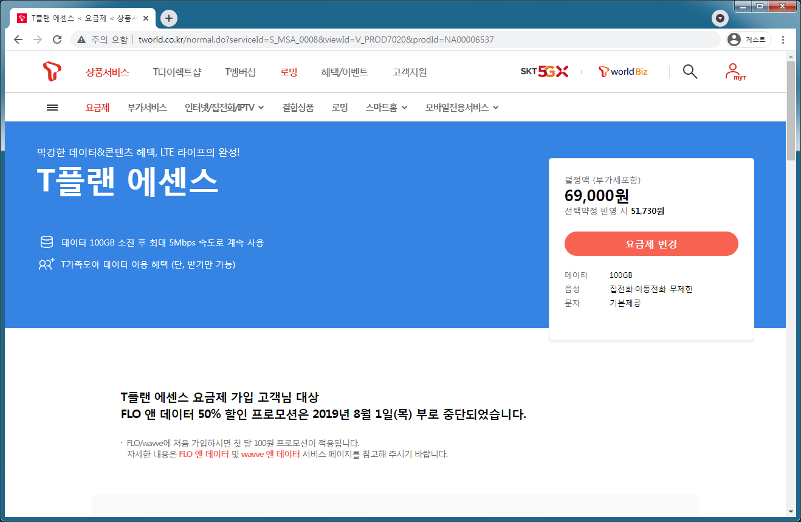The height and width of the screenshot is (522, 801).
Task: Open the myT user account icon
Action: pyautogui.click(x=735, y=72)
